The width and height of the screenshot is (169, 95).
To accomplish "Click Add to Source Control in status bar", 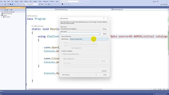I will (161, 94).
